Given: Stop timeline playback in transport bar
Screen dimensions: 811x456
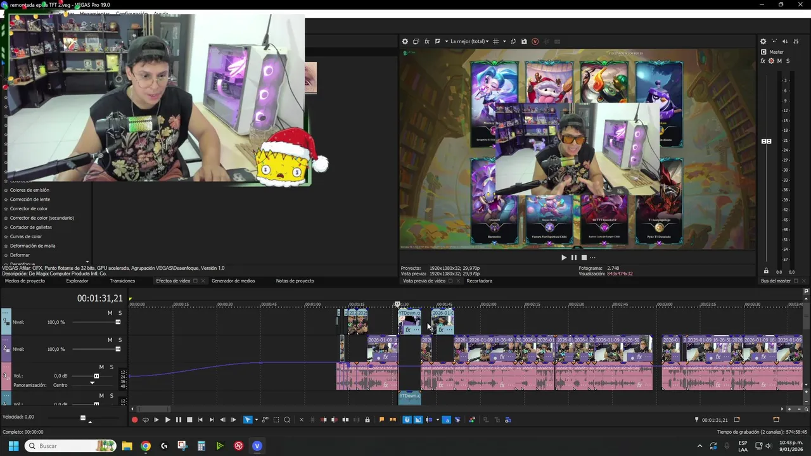Looking at the screenshot, I should 189,419.
